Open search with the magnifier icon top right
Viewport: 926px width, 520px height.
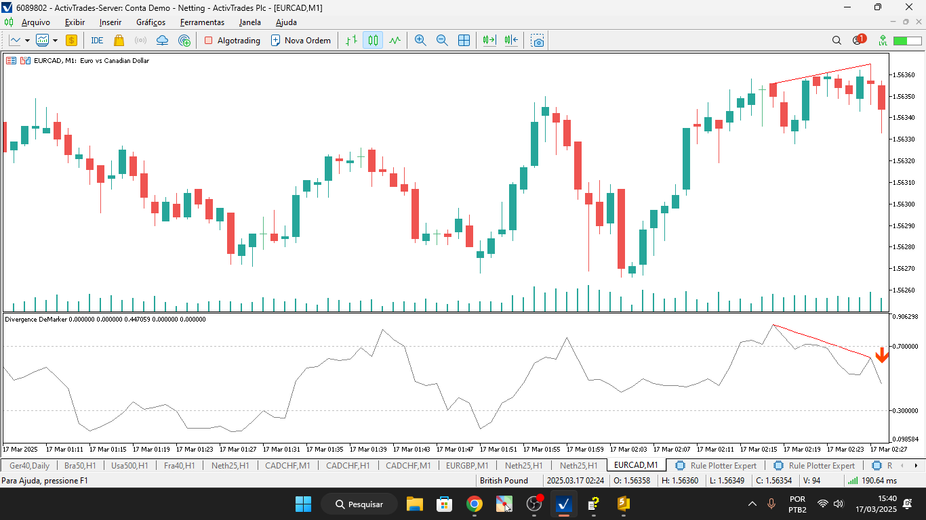[837, 40]
